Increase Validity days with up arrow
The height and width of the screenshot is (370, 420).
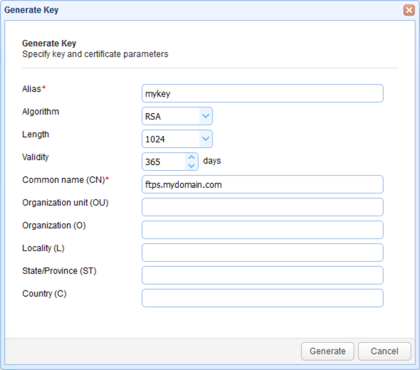(191, 157)
